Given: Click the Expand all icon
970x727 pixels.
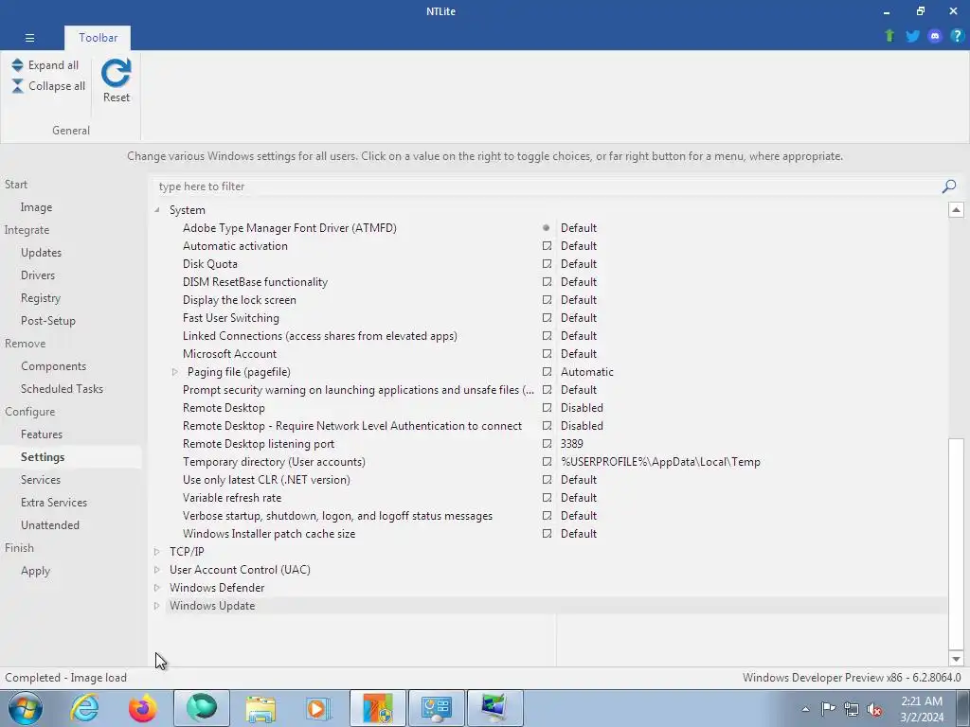Looking at the screenshot, I should tap(17, 65).
